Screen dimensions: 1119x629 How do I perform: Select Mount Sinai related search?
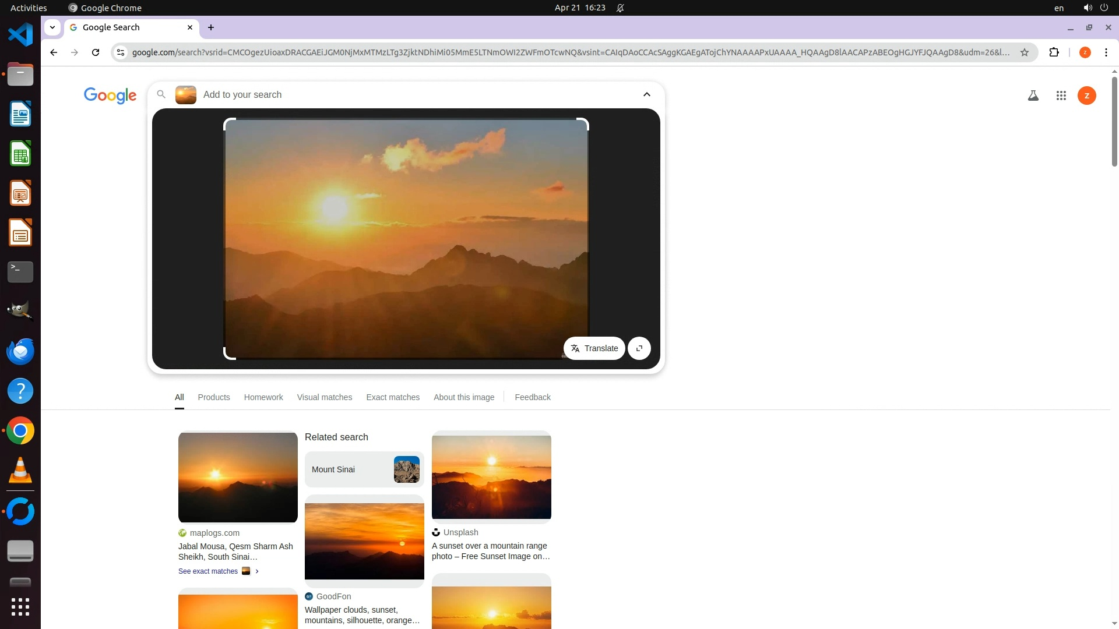click(x=364, y=469)
